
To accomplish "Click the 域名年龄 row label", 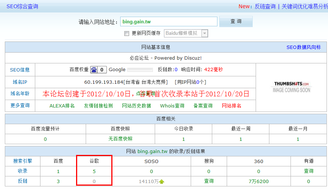I will pyautogui.click(x=20, y=93).
